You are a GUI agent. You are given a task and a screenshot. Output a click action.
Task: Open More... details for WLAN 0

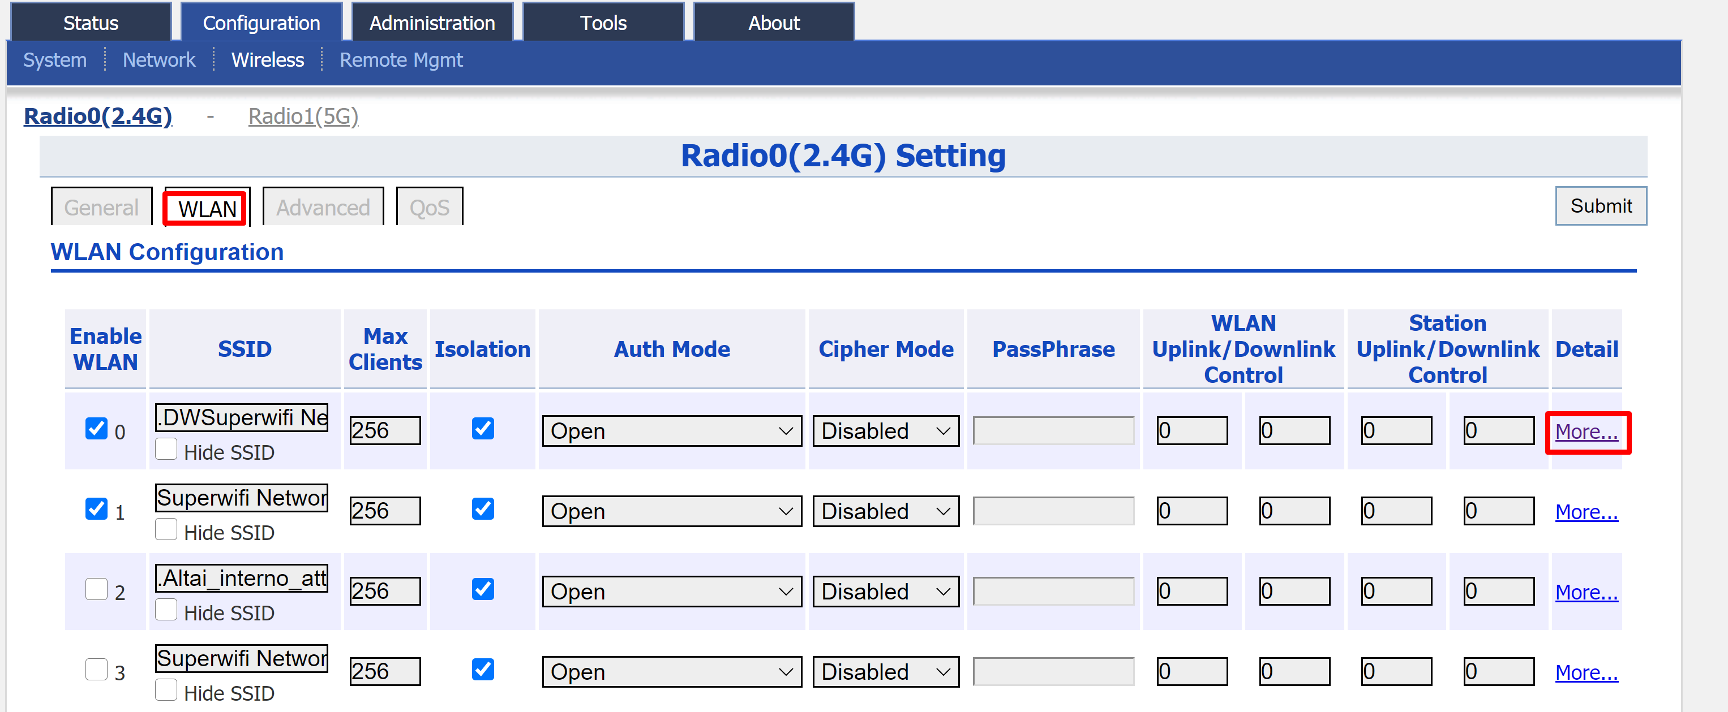pyautogui.click(x=1586, y=431)
